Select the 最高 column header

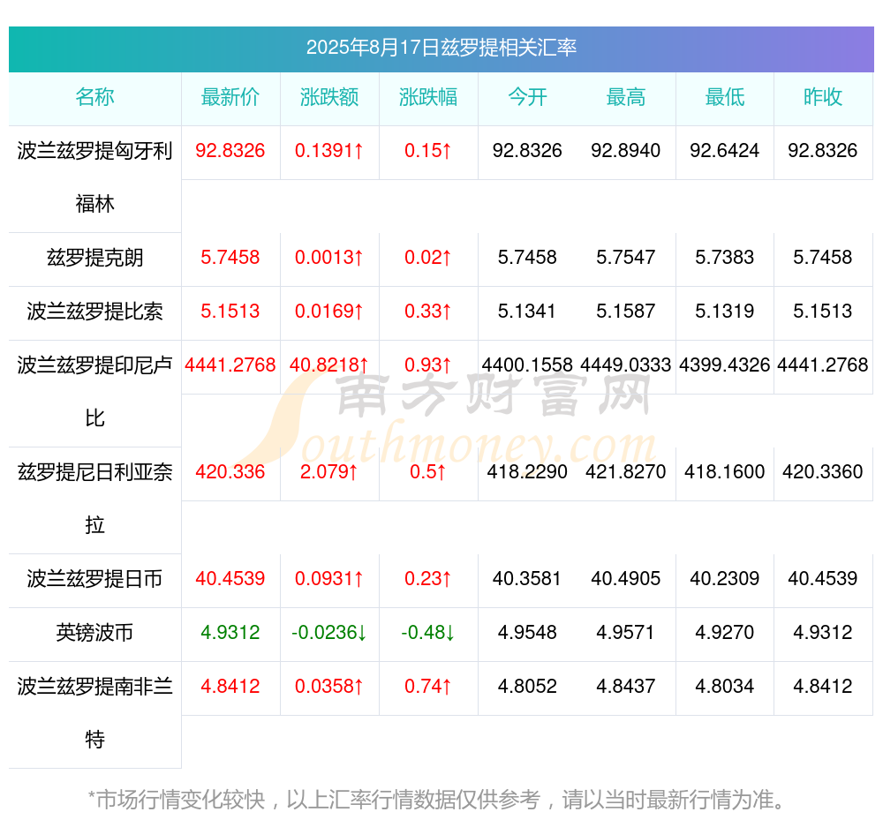click(626, 97)
